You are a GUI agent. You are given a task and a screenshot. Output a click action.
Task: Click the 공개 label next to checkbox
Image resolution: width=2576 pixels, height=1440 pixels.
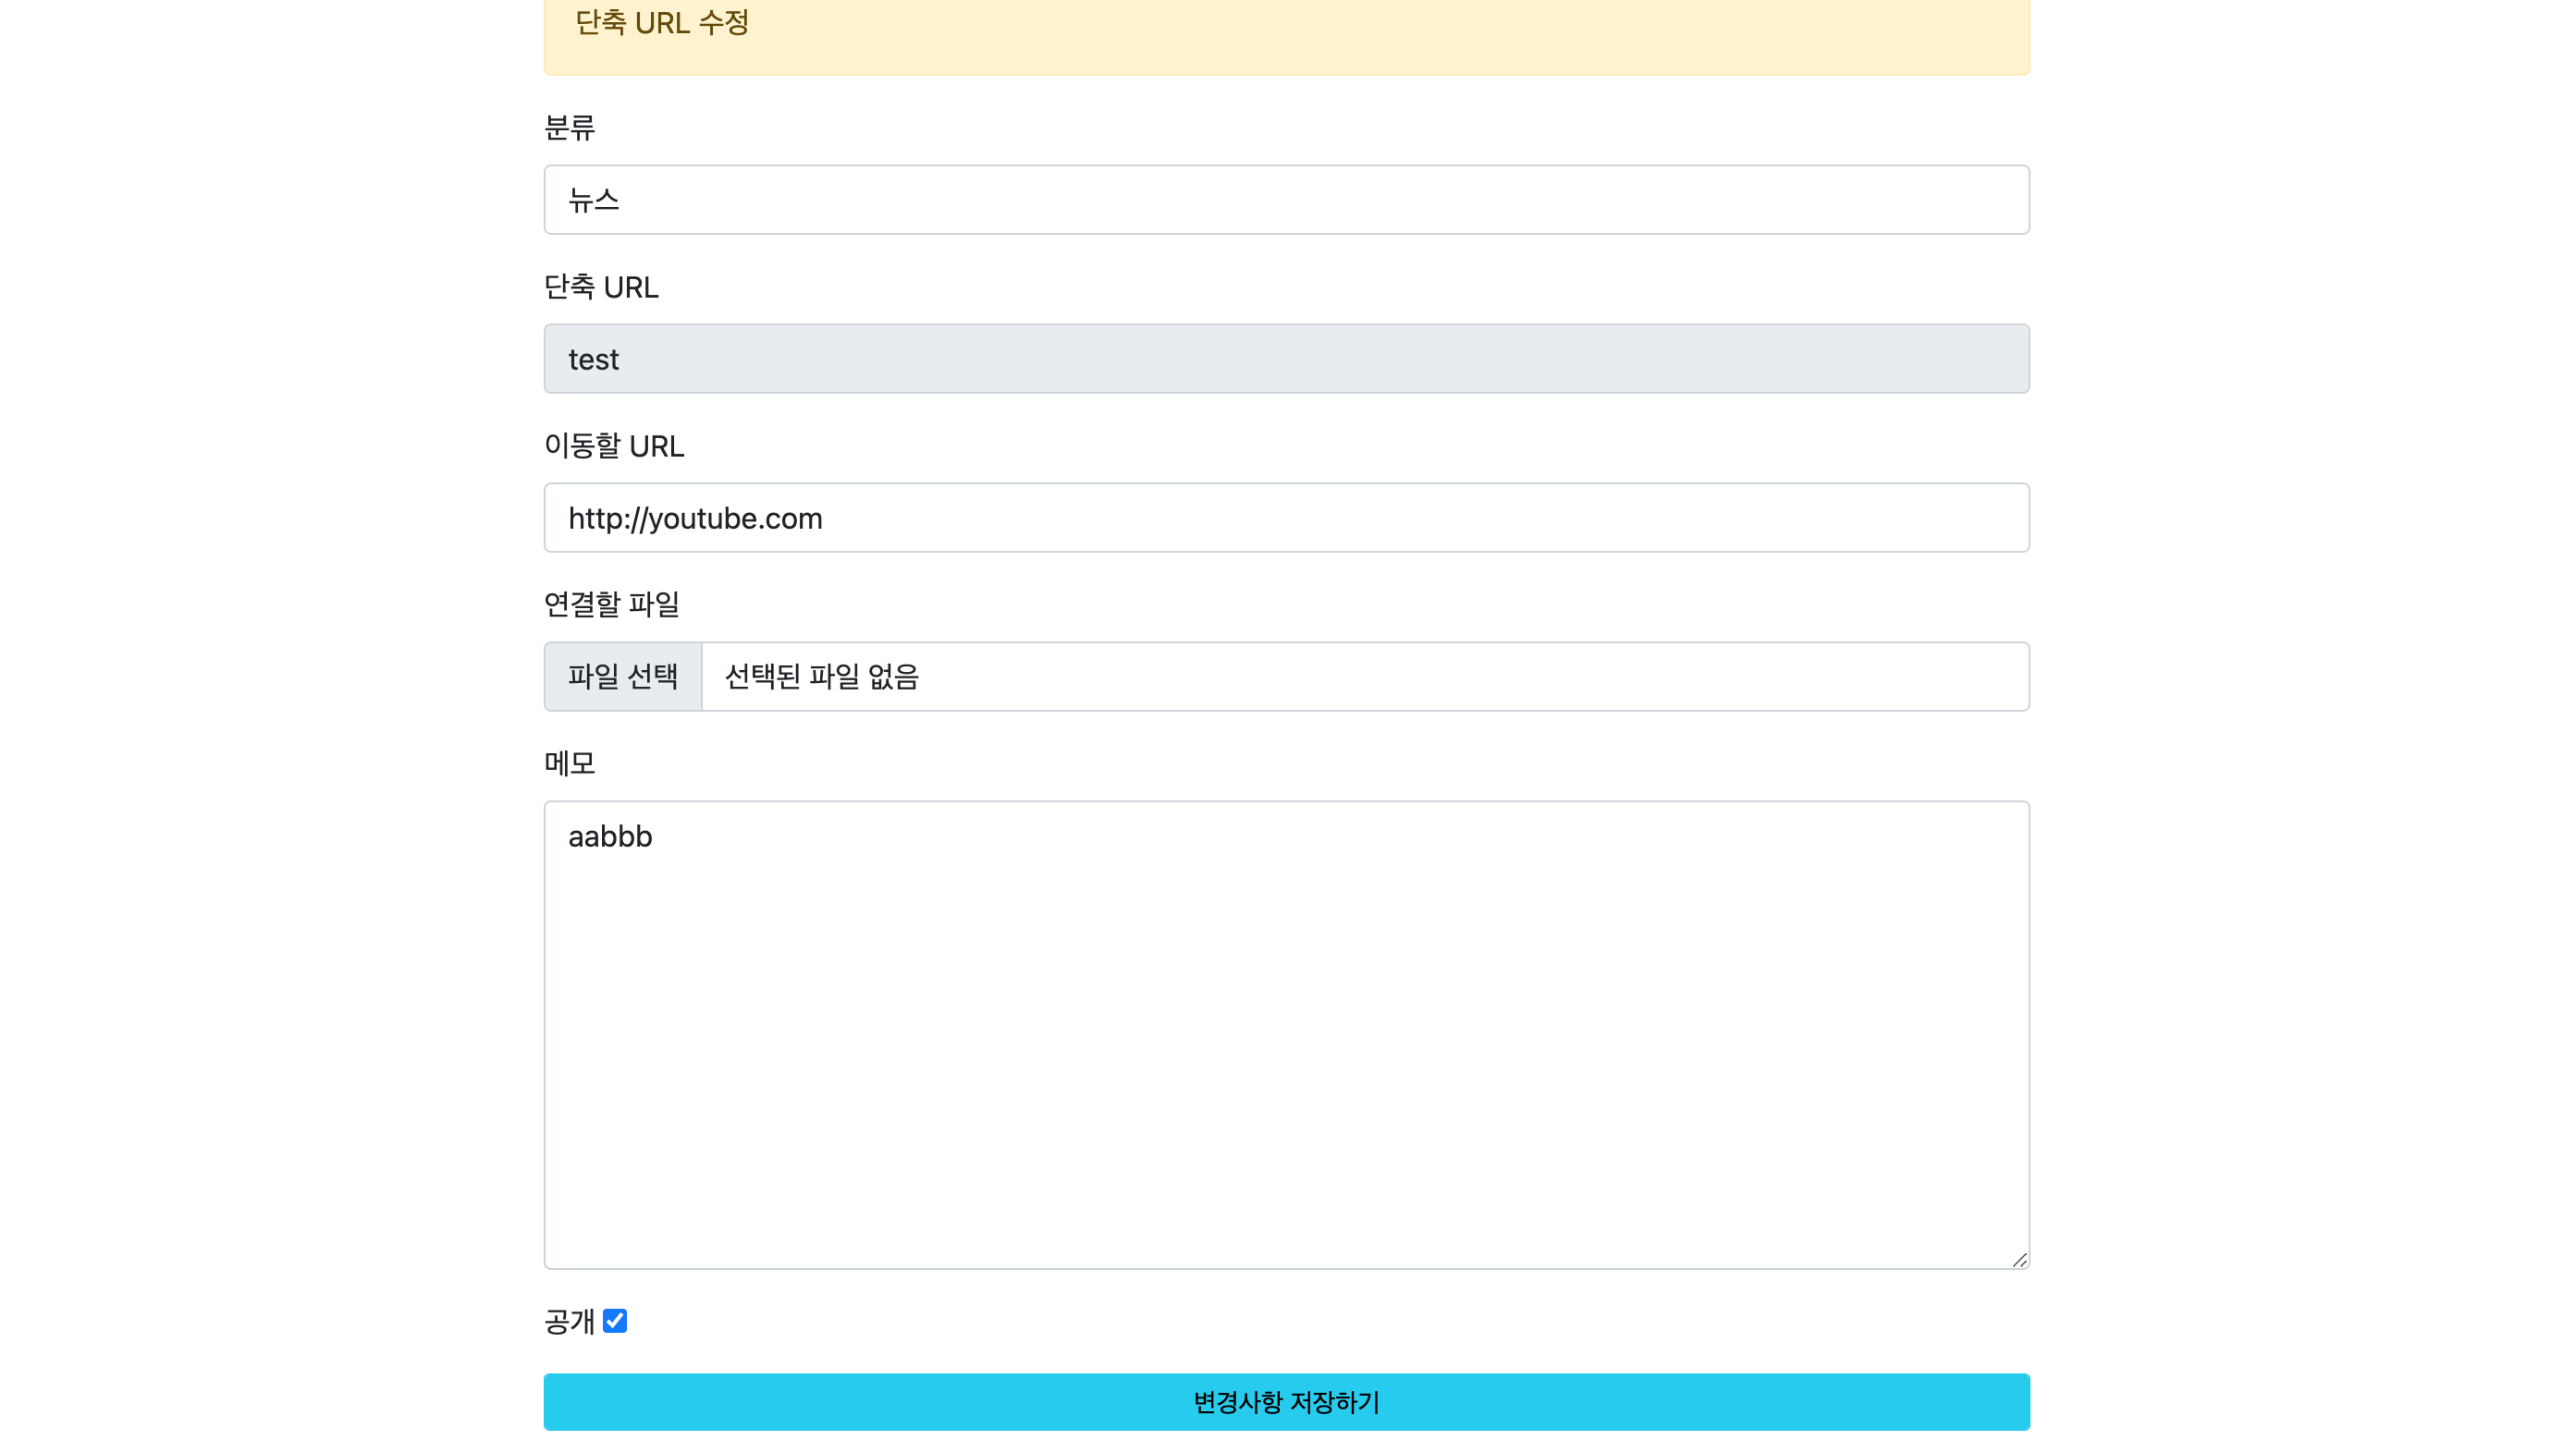568,1320
